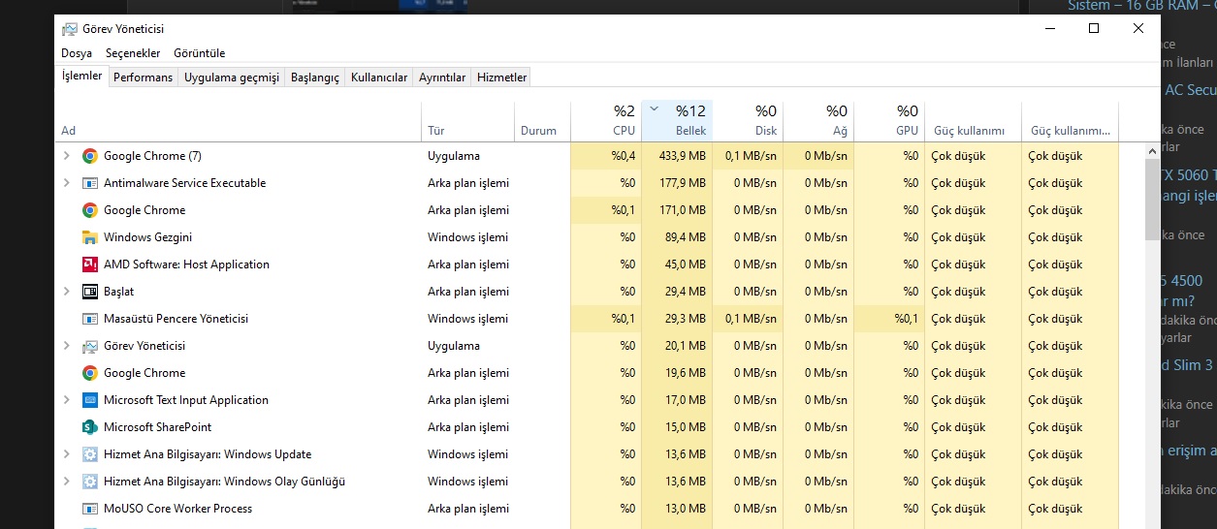Select the İşlemler tab
The width and height of the screenshot is (1217, 529).
81,77
